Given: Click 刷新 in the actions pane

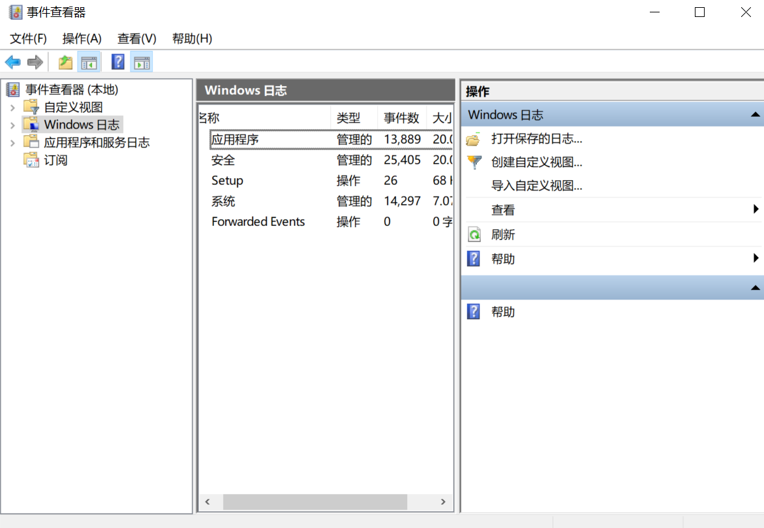Looking at the screenshot, I should pos(503,234).
